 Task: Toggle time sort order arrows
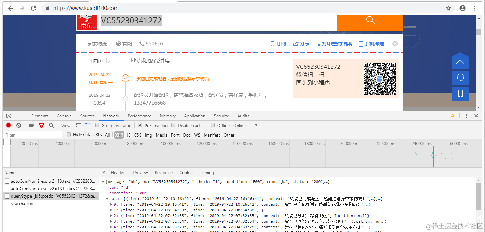point(108,61)
